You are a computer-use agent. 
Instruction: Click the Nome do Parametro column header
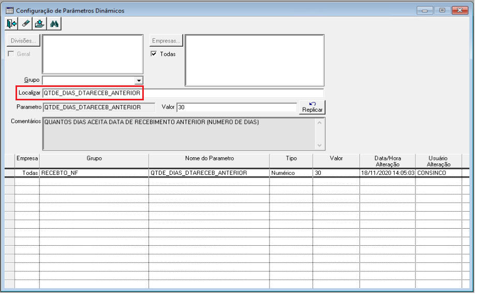click(210, 161)
